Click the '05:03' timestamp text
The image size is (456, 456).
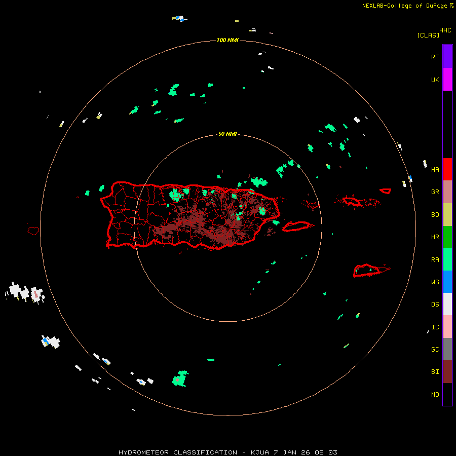pyautogui.click(x=326, y=452)
